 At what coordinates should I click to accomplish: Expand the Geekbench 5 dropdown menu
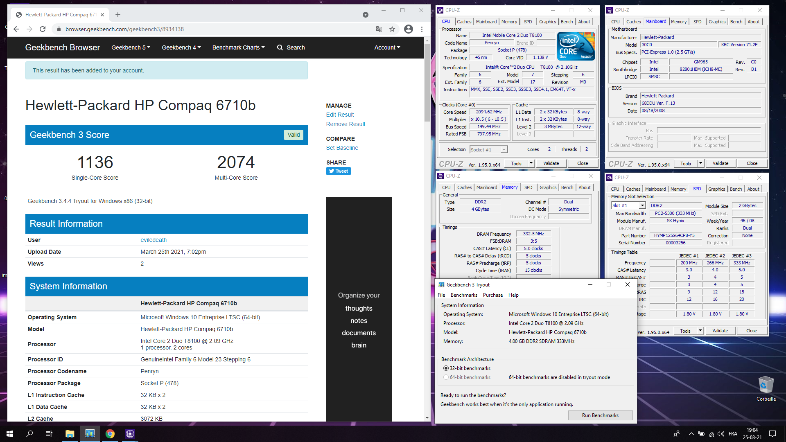click(131, 47)
